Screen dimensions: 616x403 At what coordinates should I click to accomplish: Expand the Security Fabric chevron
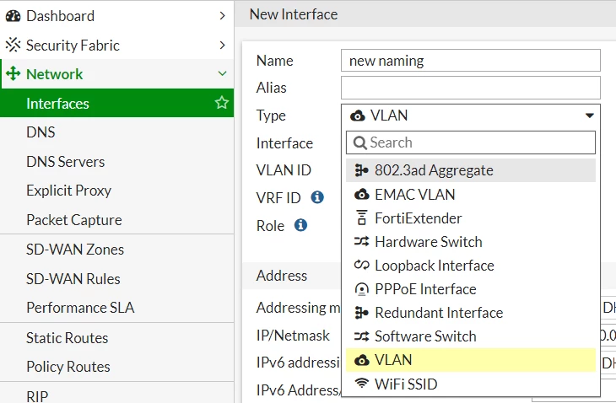click(x=223, y=46)
